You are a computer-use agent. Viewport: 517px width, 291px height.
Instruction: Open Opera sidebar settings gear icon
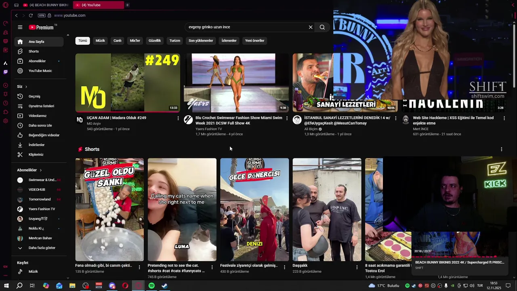5,121
